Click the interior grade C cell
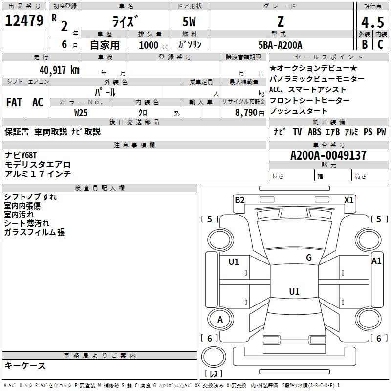Image resolution: width=391 pixels, height=391 pixels. (x=381, y=44)
